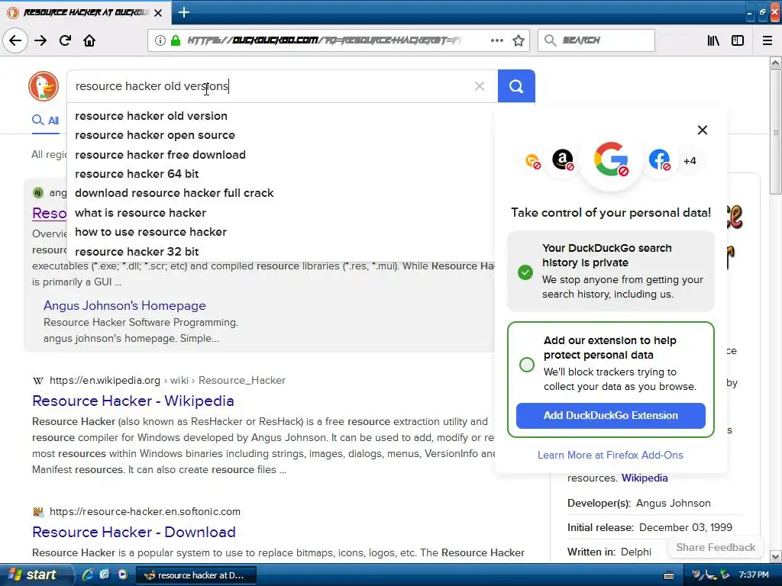The width and height of the screenshot is (782, 586).
Task: Click the softonic favicon beside result URL
Action: [x=38, y=512]
